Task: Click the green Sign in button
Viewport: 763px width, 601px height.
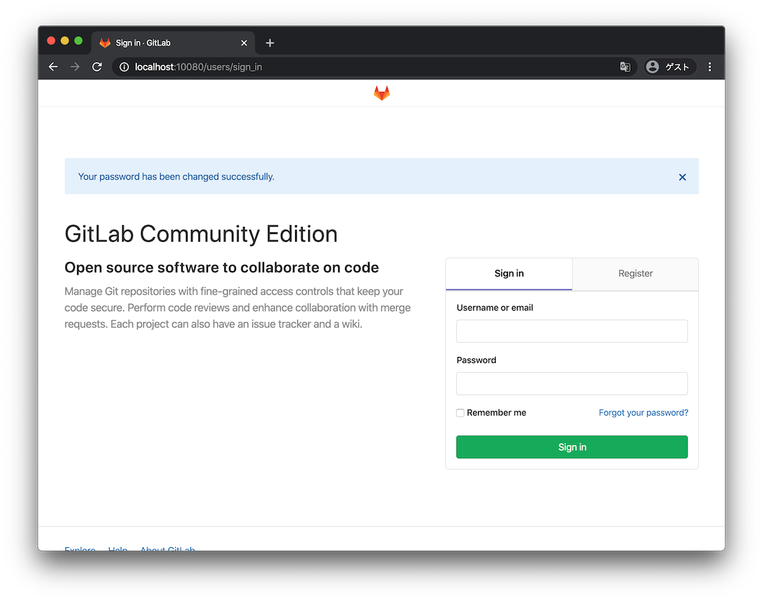Action: click(572, 447)
